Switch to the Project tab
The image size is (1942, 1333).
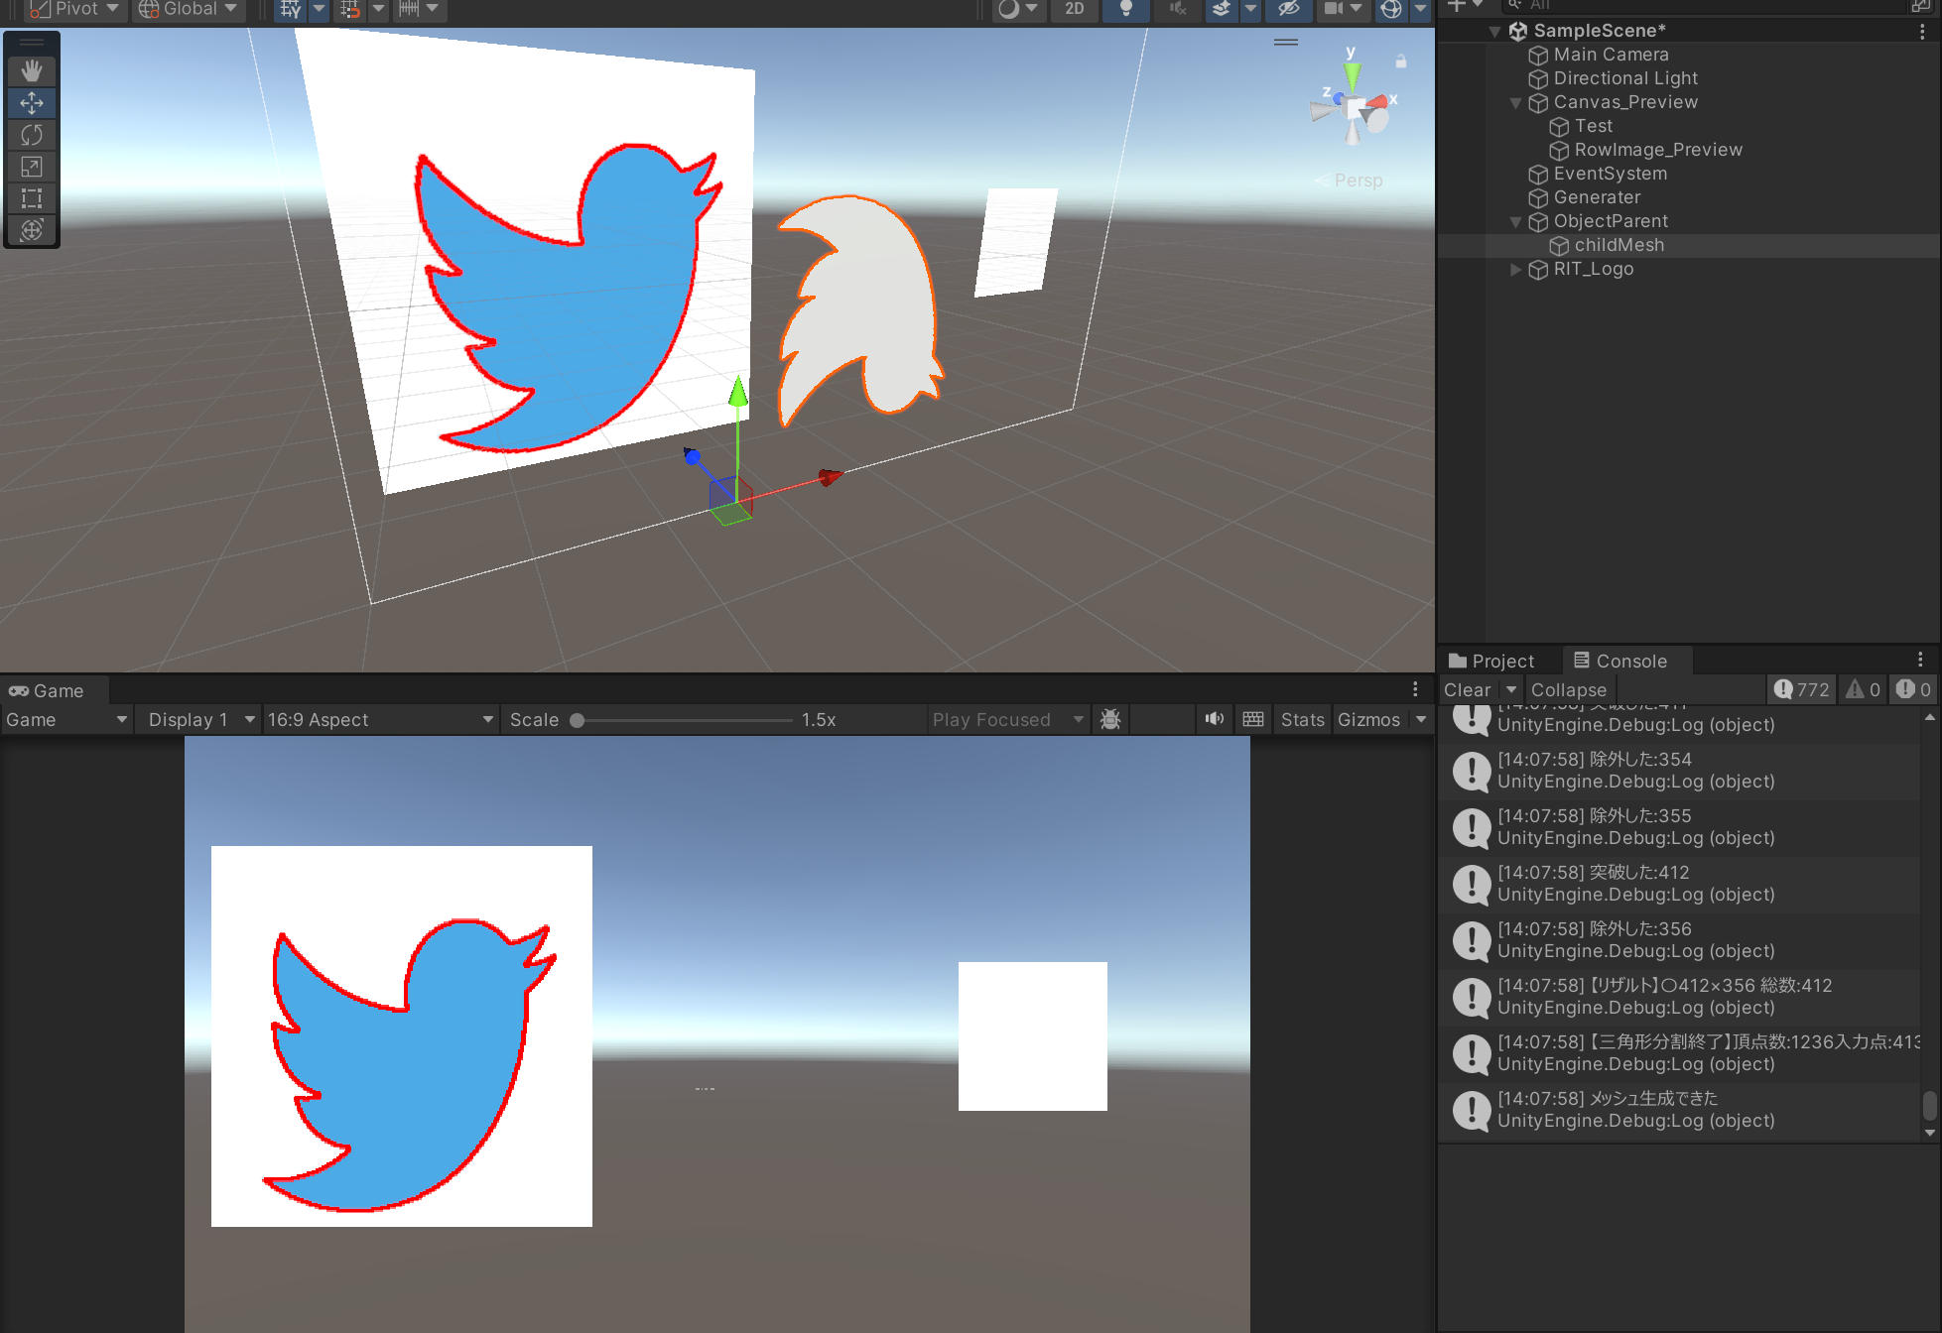[x=1492, y=661]
